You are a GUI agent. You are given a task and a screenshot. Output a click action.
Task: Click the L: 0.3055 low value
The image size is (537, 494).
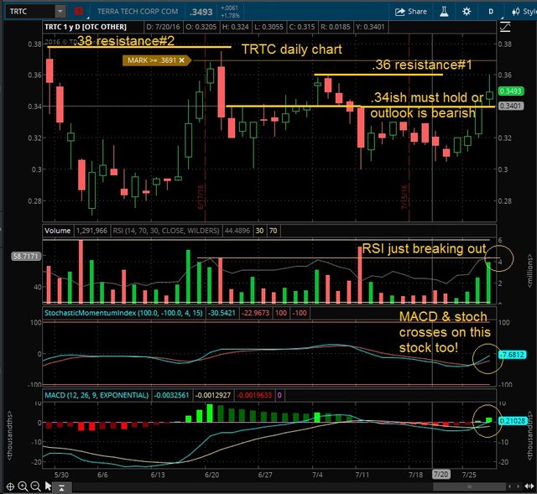click(268, 27)
